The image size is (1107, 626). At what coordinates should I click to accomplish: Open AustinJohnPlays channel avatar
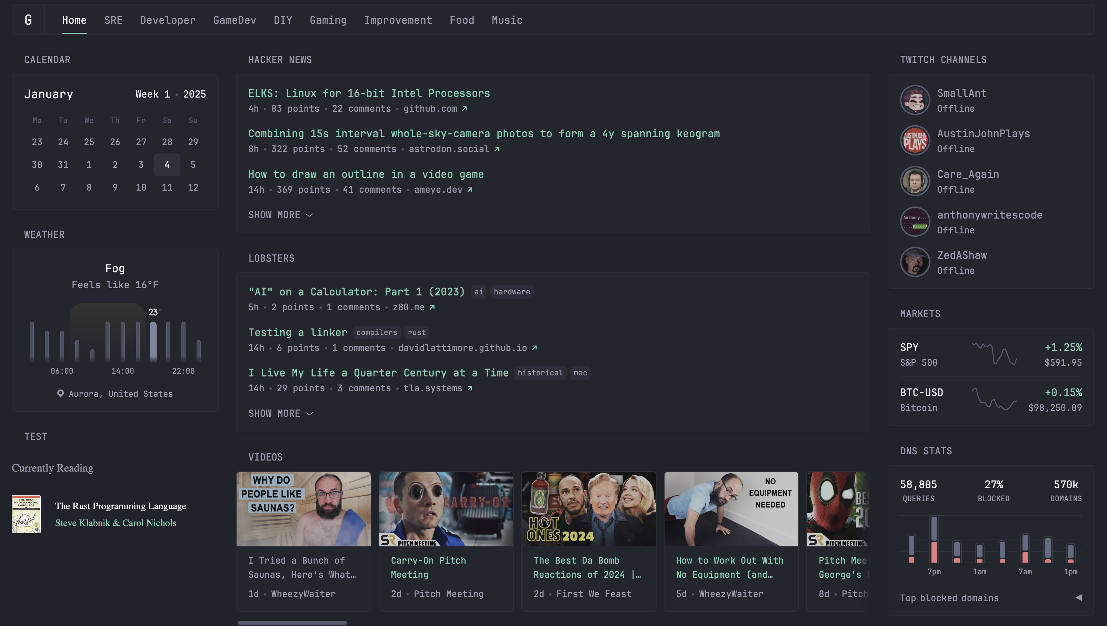[x=915, y=141]
